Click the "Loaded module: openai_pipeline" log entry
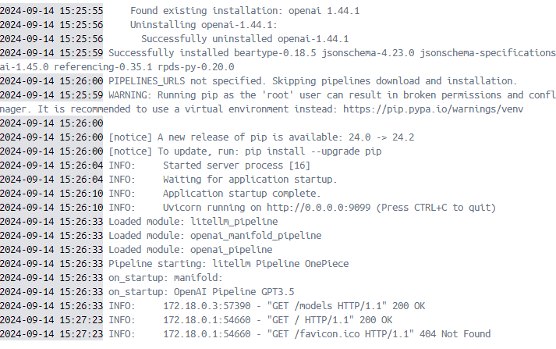Screen dimensions: 556x349 [190, 250]
